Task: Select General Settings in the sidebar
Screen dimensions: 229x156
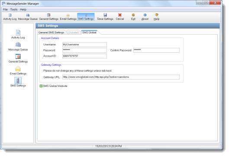Action: 18,58
